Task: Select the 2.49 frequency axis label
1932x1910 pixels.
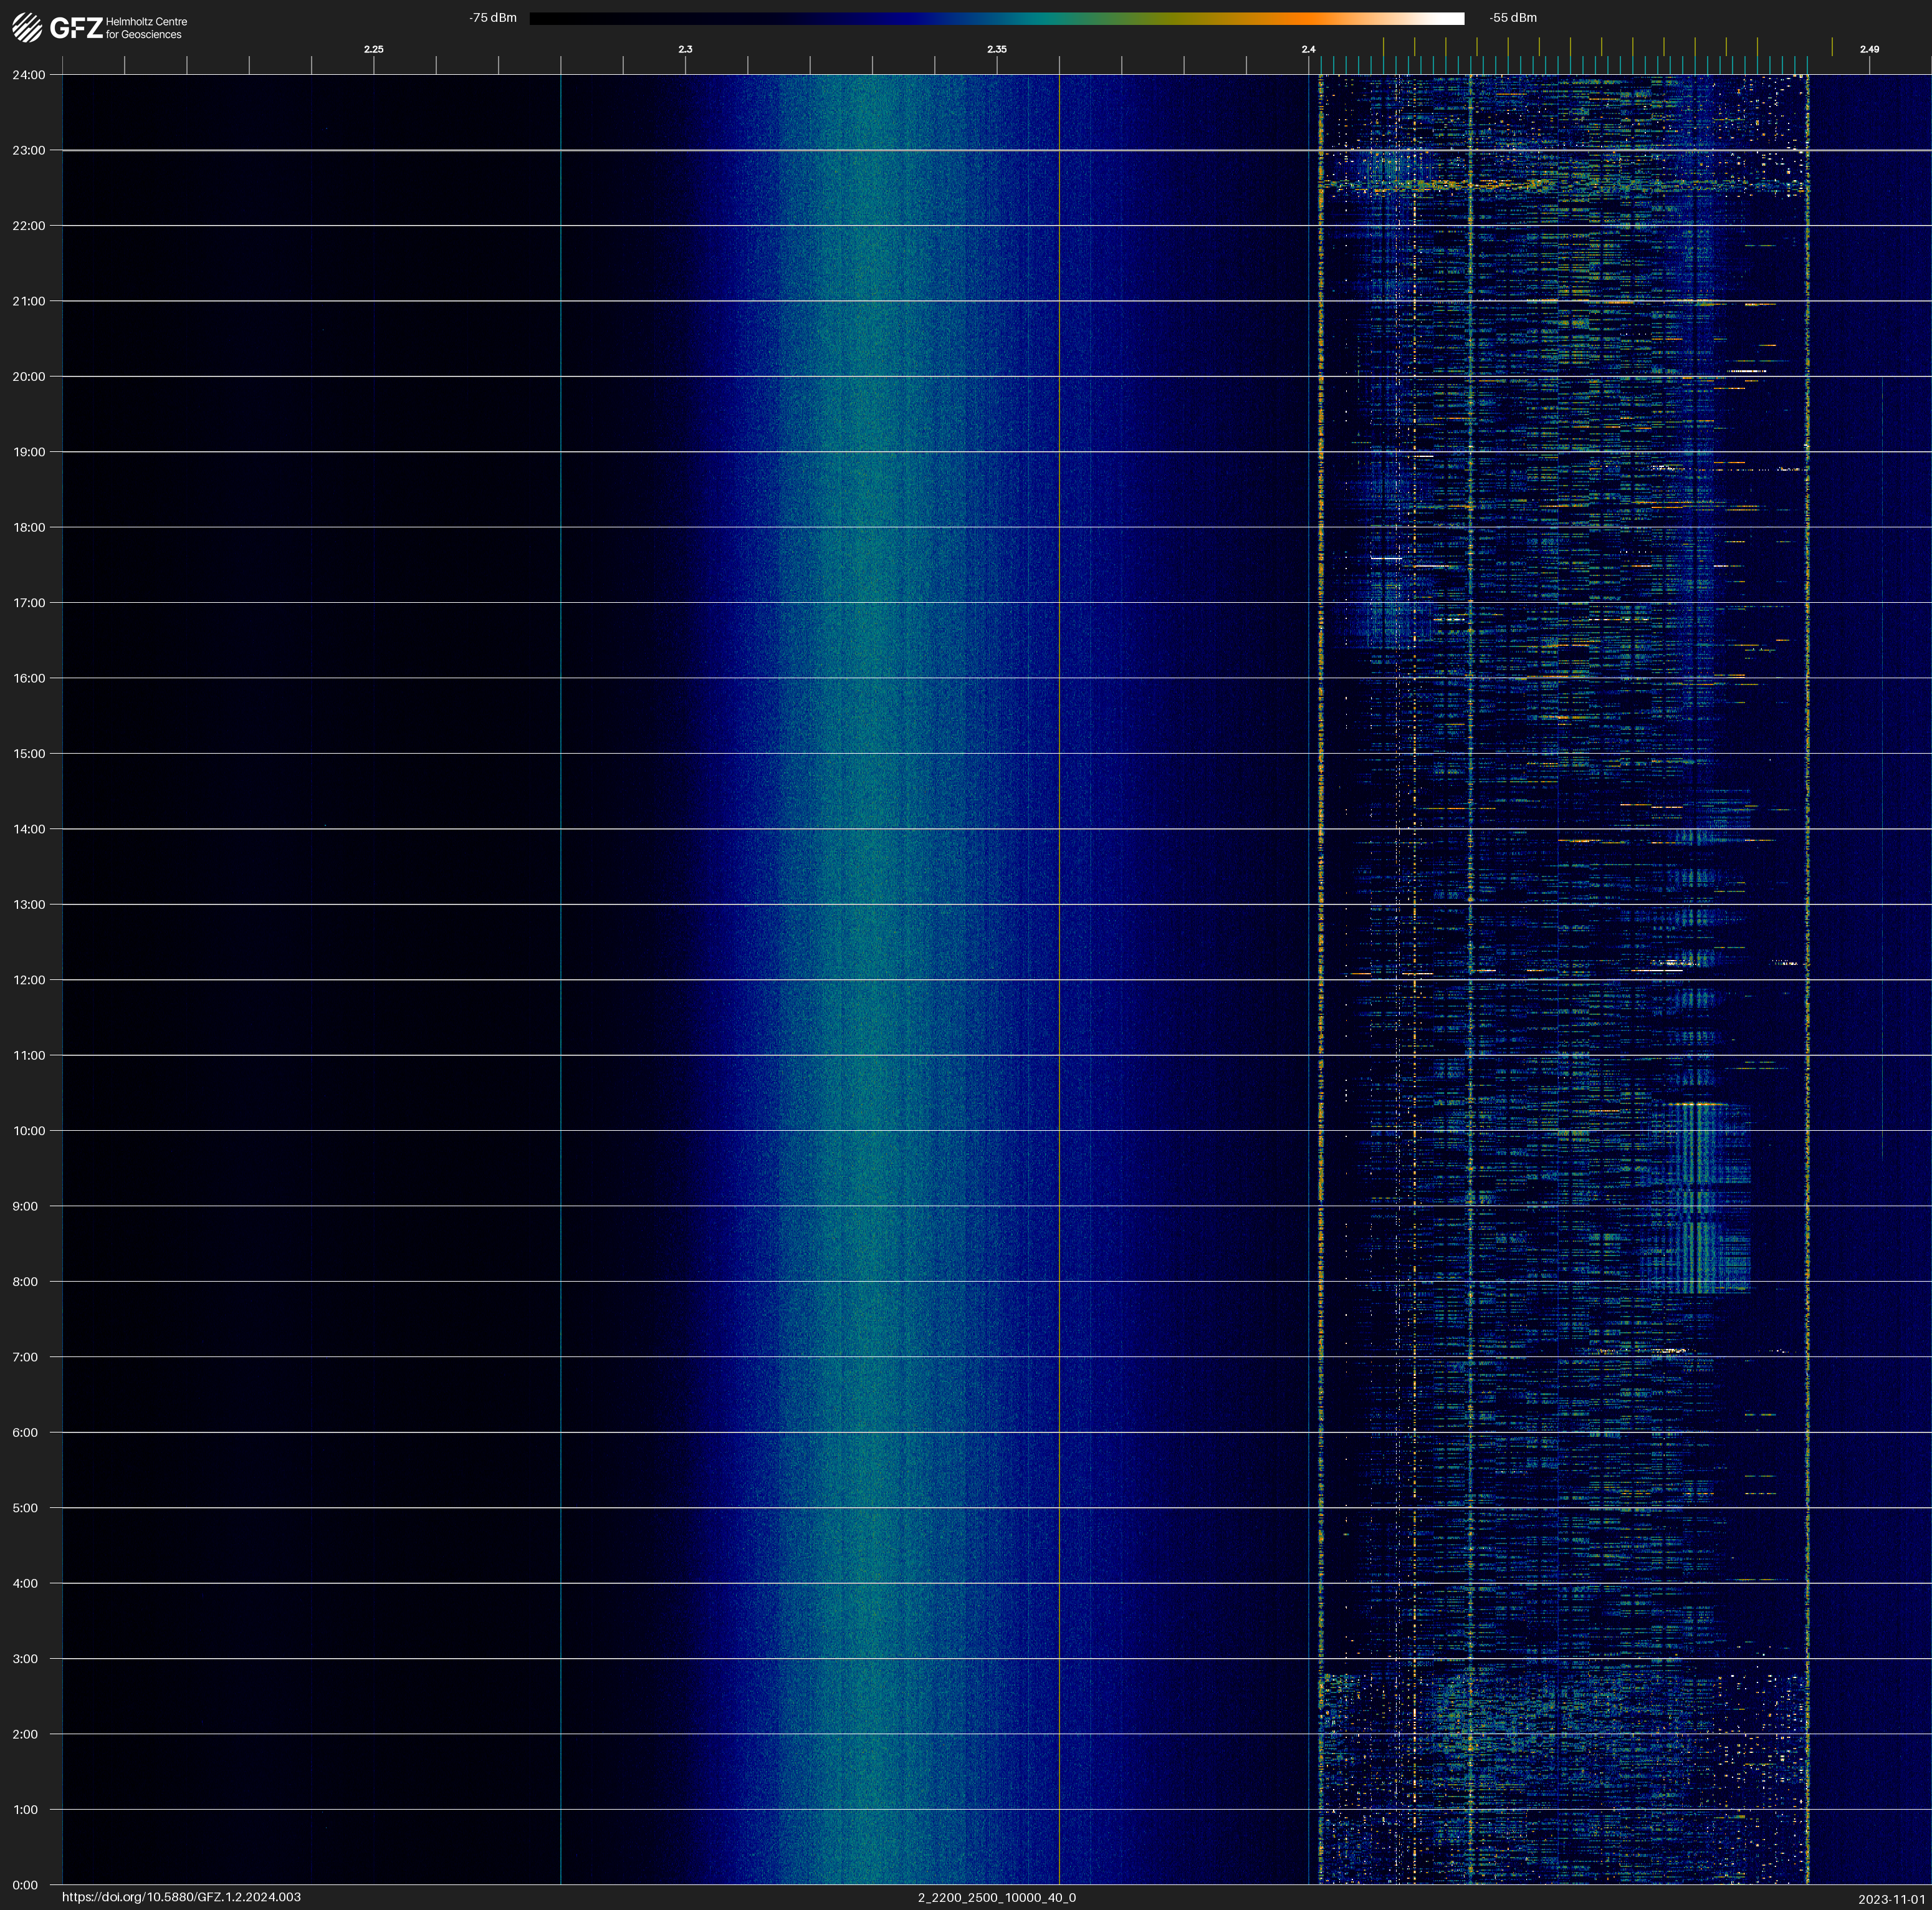Action: coord(1869,49)
